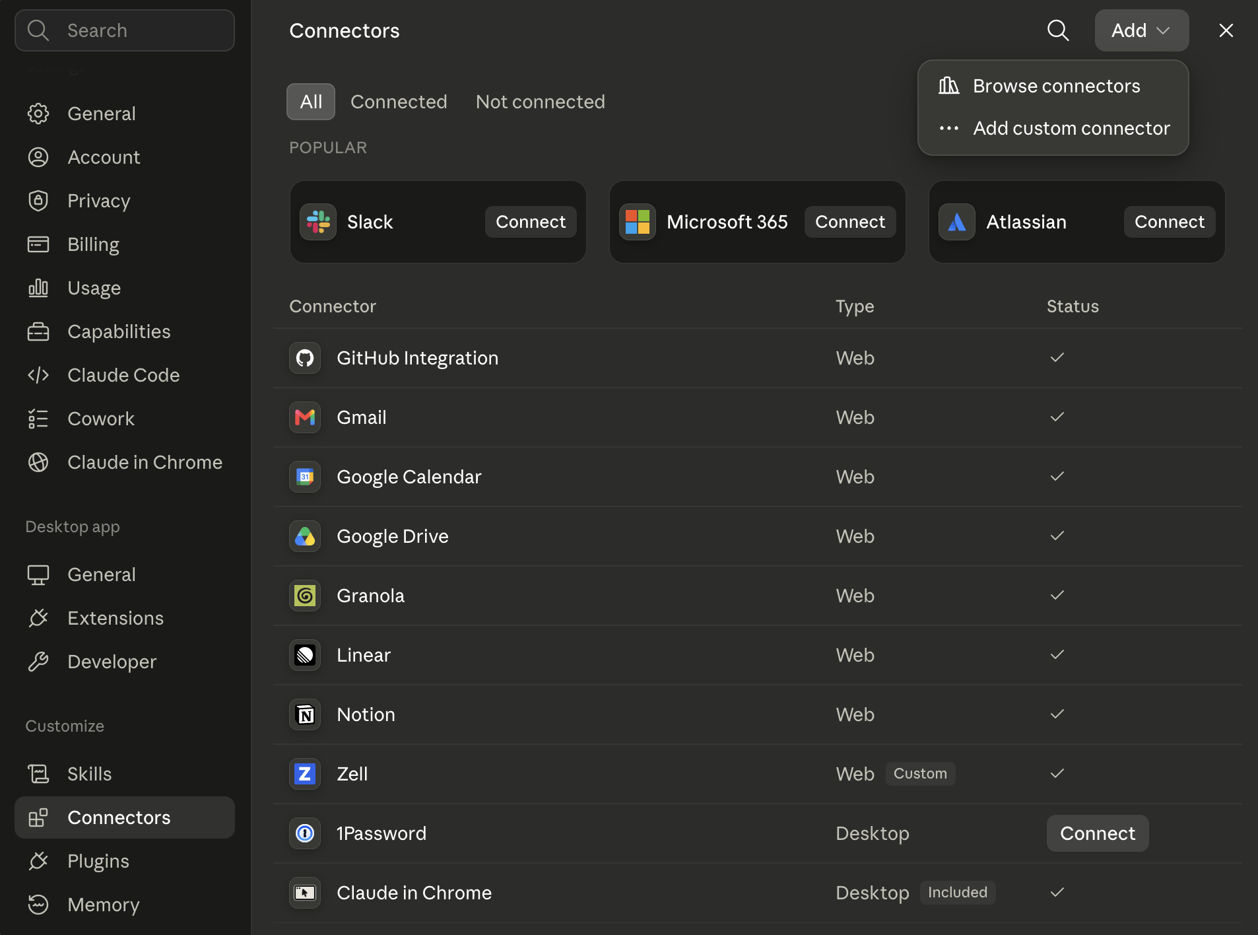Open General settings gear in sidebar

(x=38, y=114)
